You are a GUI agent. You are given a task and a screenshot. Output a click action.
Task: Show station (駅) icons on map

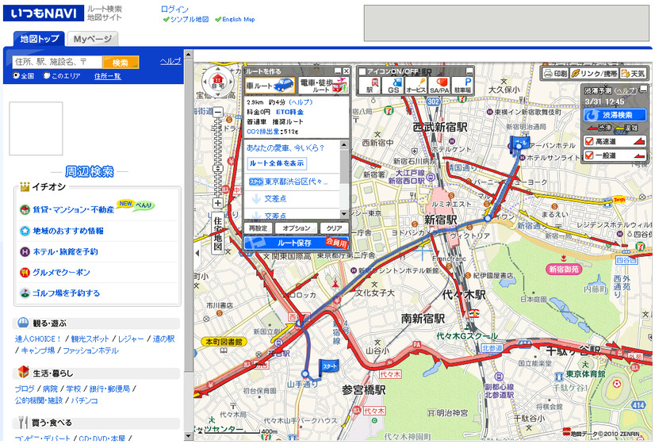click(x=370, y=85)
